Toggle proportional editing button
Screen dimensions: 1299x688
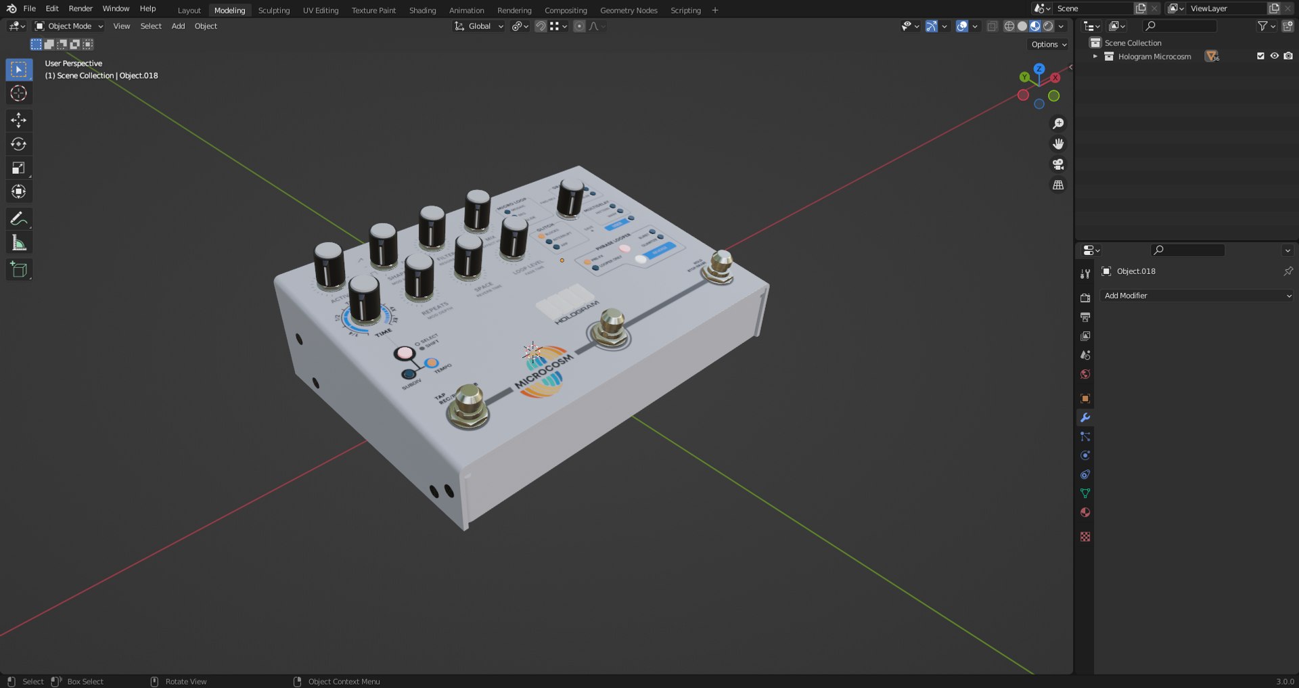[579, 26]
